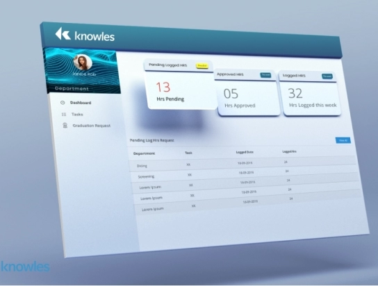The width and height of the screenshot is (378, 286).
Task: Open Dashboard menu item
Action: [81, 103]
